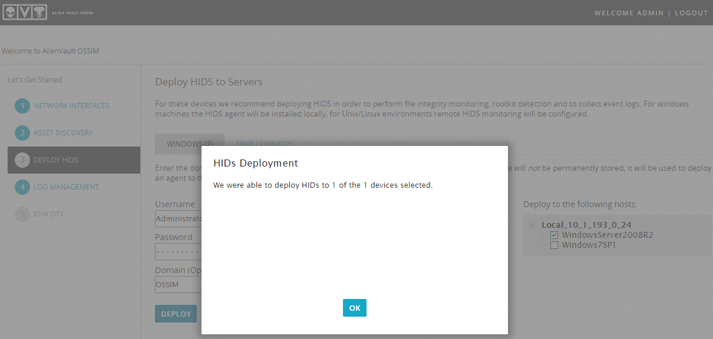Uncheck the WindowsServer2008R2 host checkbox
This screenshot has width=713, height=339.
[x=554, y=235]
